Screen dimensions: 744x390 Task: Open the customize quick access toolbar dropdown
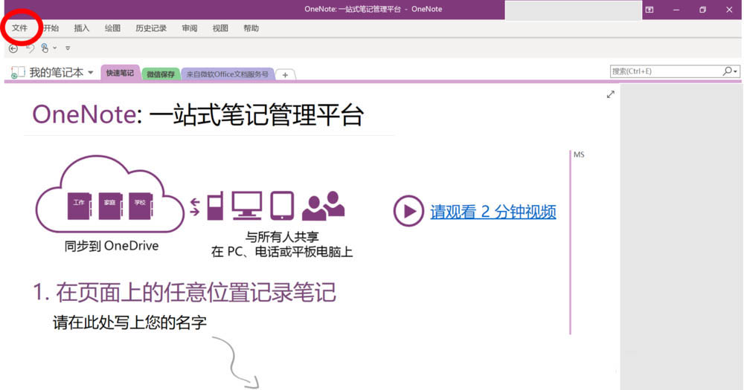pyautogui.click(x=68, y=48)
